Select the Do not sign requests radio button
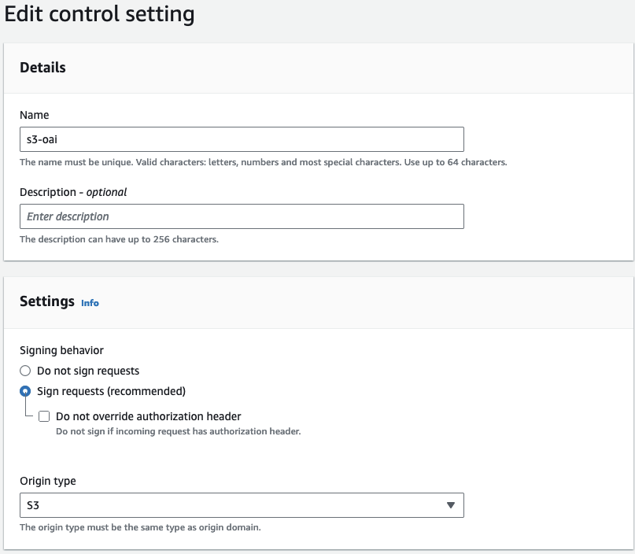Image resolution: width=635 pixels, height=554 pixels. click(25, 371)
